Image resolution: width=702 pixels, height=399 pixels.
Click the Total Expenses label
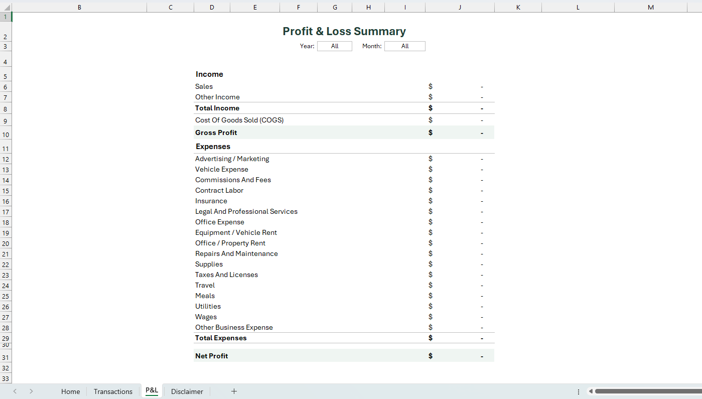(x=221, y=338)
